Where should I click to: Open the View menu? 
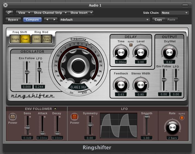[24, 13]
